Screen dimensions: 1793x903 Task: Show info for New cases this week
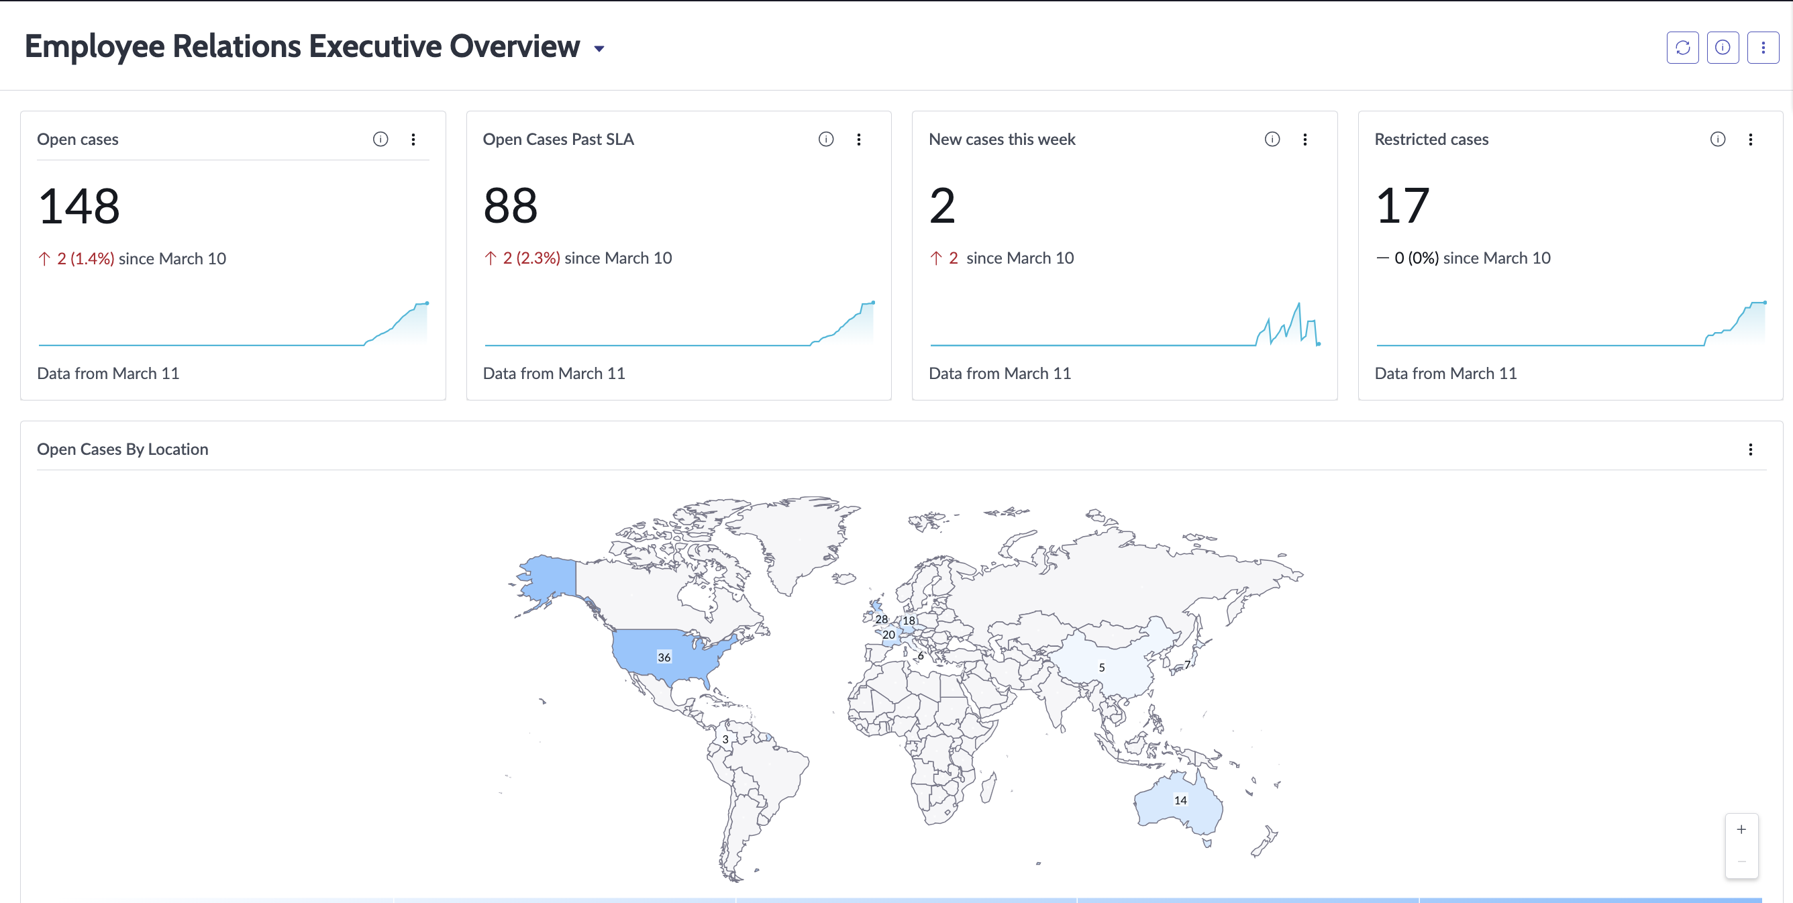point(1272,139)
